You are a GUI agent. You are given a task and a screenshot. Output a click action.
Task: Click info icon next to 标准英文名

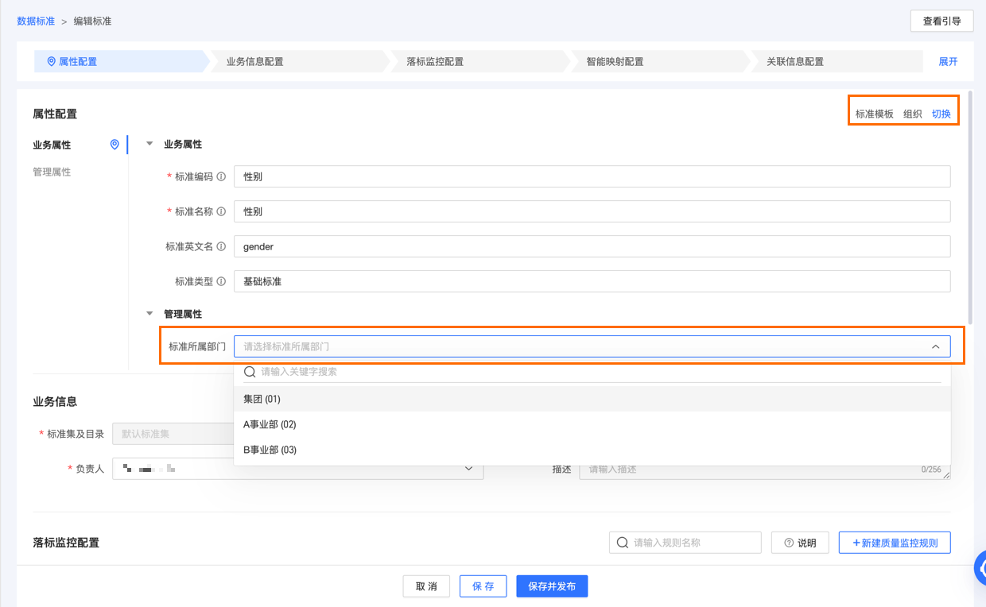(x=221, y=246)
